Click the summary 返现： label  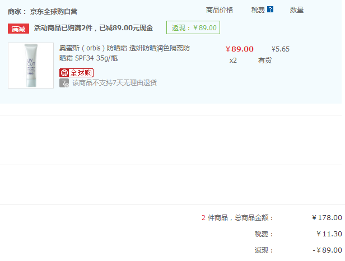[x=264, y=250]
